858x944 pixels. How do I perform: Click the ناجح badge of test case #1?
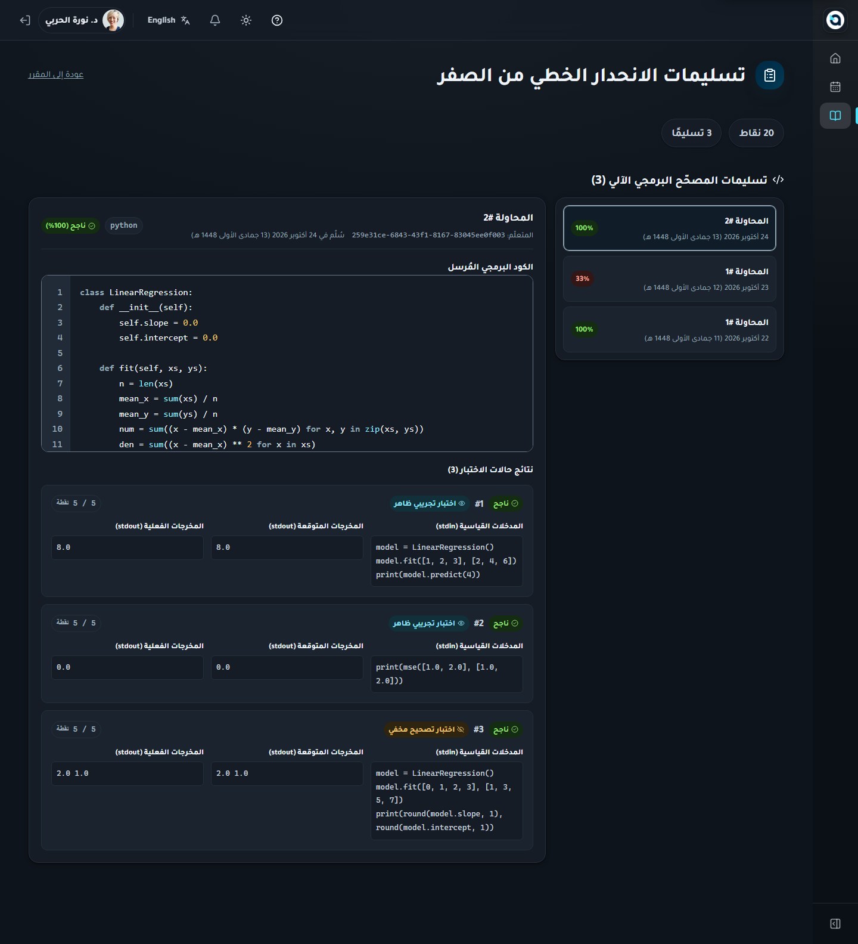pyautogui.click(x=506, y=504)
